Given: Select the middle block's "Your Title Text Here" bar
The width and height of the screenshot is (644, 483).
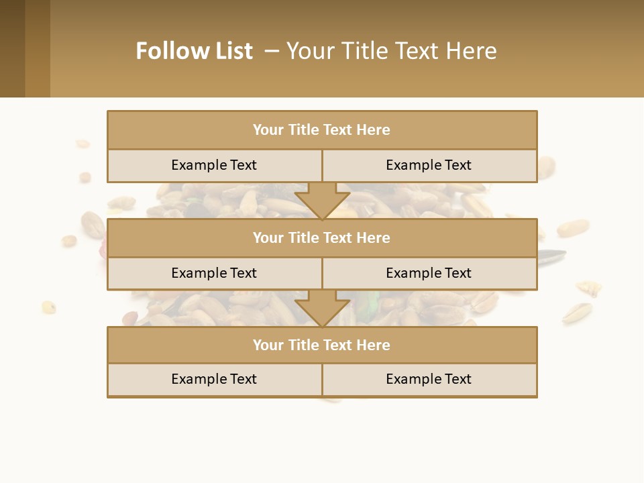Looking at the screenshot, I should tap(322, 238).
